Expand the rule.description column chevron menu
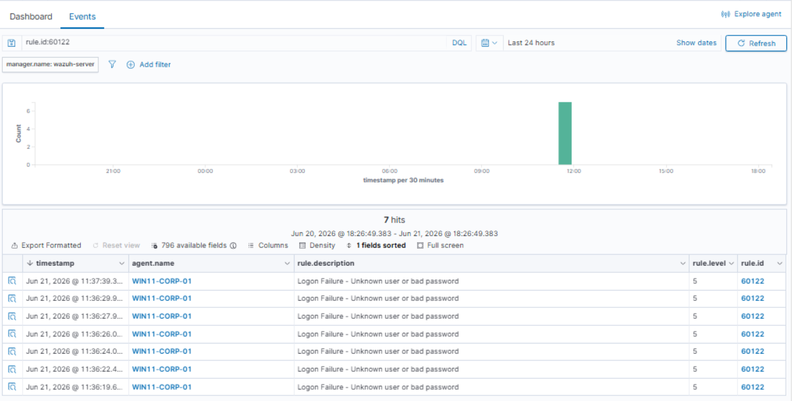The image size is (792, 401). [x=683, y=263]
